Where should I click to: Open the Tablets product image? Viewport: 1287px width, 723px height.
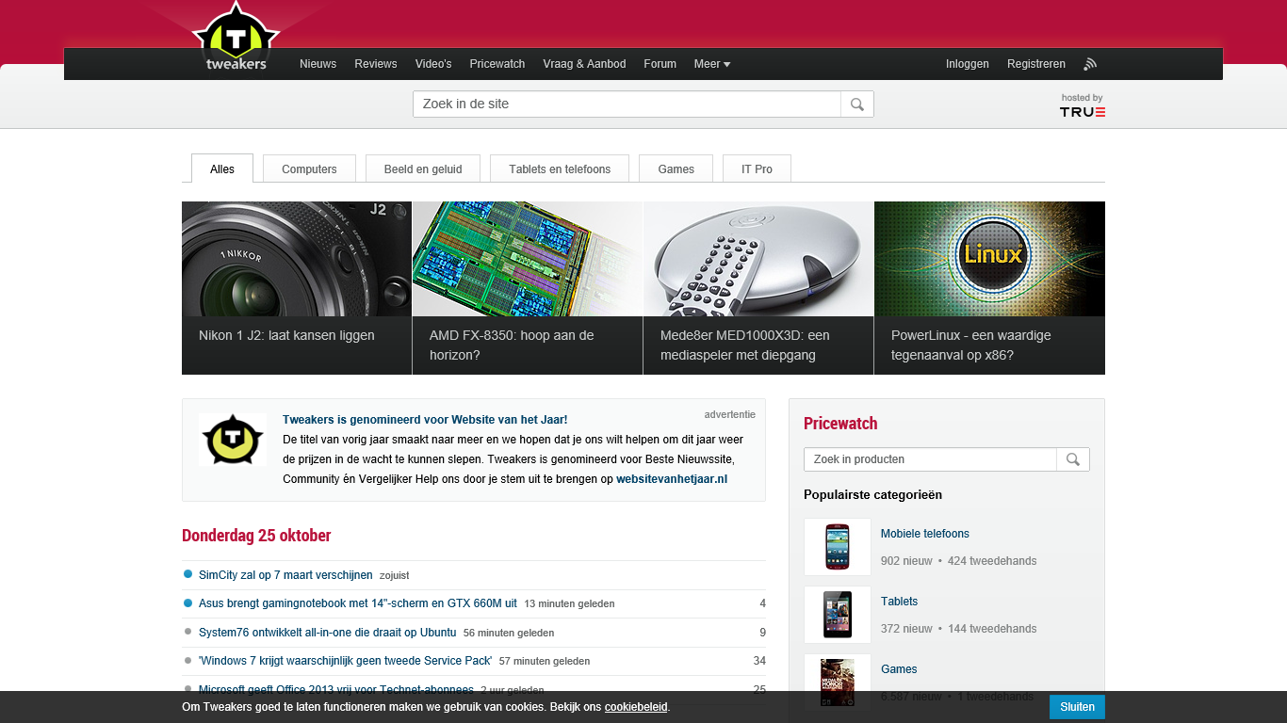click(838, 615)
